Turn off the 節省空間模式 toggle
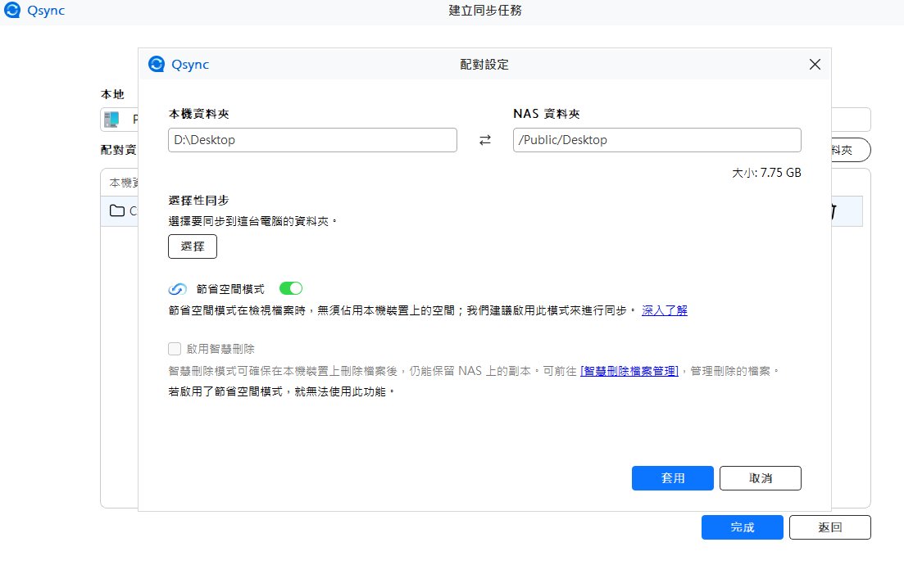This screenshot has width=904, height=565. (291, 288)
